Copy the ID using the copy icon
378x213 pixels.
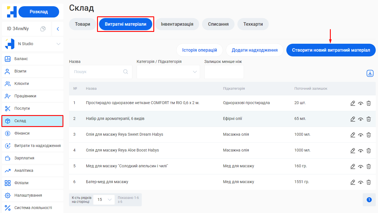pyautogui.click(x=43, y=29)
